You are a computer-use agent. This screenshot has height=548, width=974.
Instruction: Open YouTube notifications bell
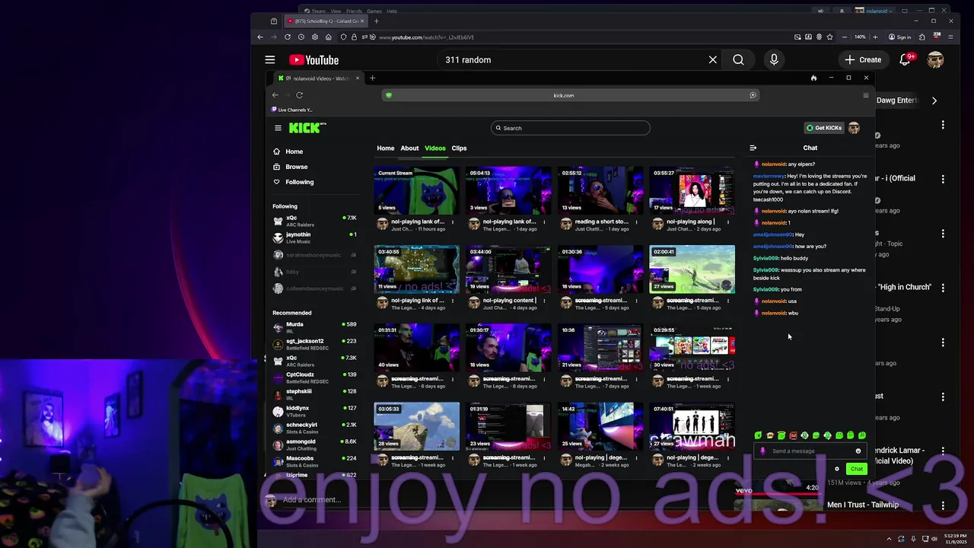905,59
